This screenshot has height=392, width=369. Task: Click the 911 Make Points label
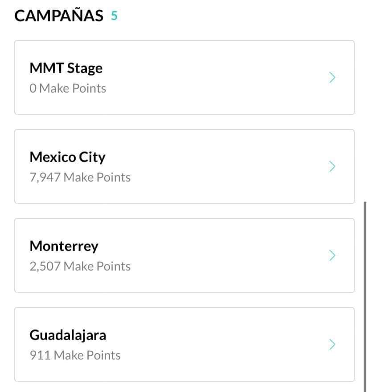75,355
